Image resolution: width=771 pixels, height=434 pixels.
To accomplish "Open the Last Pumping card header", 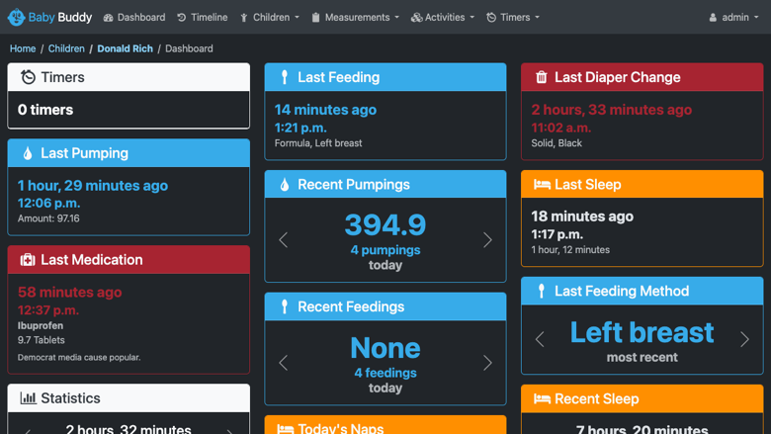I will pos(128,153).
